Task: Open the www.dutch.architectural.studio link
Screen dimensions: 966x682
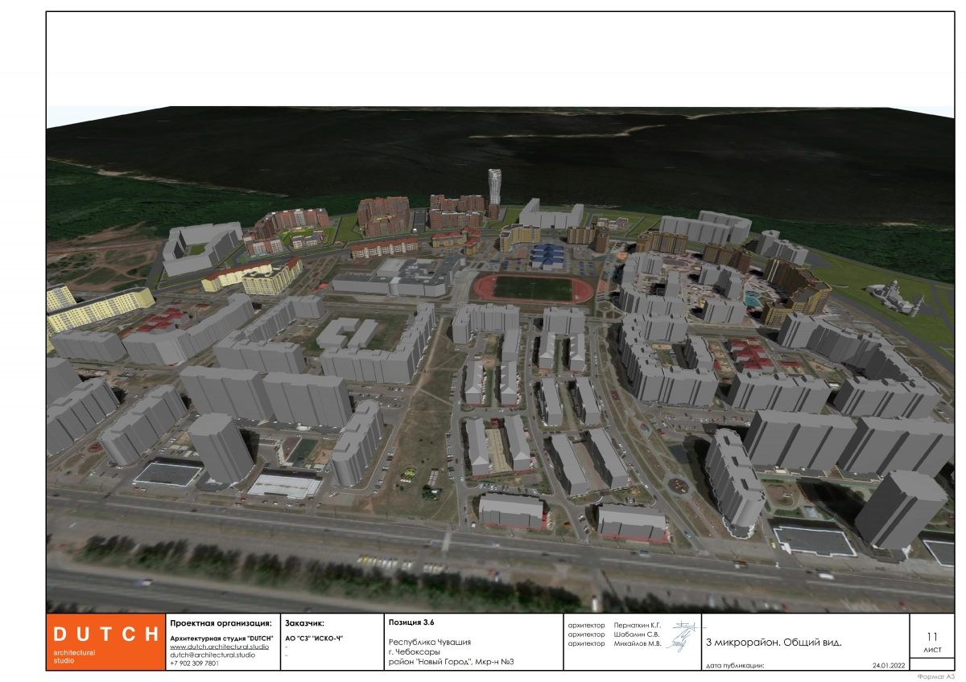Action: pos(219,647)
